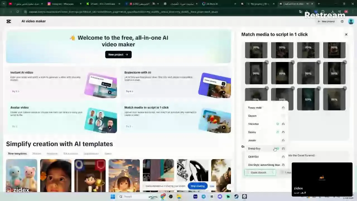Open the anime girl sunset template
Viewport: 357px width, 201px height.
[x=124, y=176]
